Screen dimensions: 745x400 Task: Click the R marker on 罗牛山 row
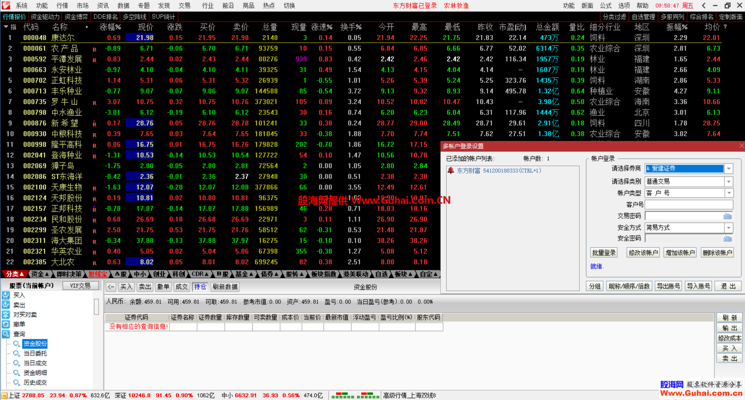(x=95, y=103)
